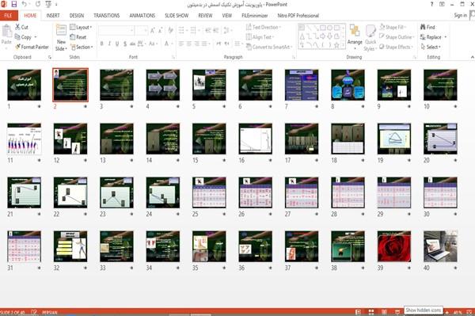Open the FILE tab
Image resolution: width=475 pixels, height=316 pixels.
coord(9,16)
